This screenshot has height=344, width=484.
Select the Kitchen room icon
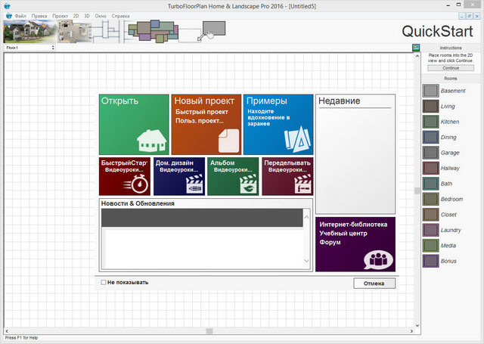[430, 122]
